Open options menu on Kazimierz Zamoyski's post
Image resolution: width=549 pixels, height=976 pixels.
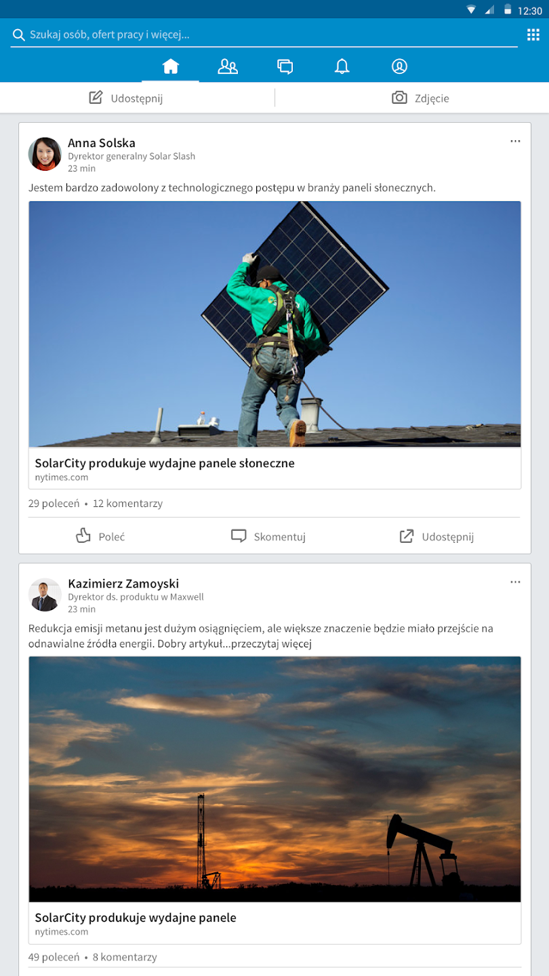(x=515, y=582)
